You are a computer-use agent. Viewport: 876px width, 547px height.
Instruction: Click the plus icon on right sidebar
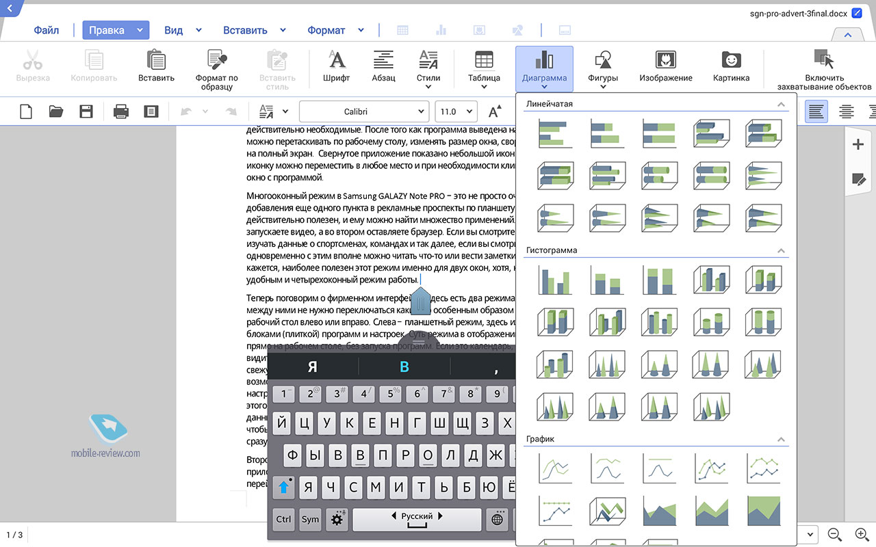pyautogui.click(x=858, y=144)
